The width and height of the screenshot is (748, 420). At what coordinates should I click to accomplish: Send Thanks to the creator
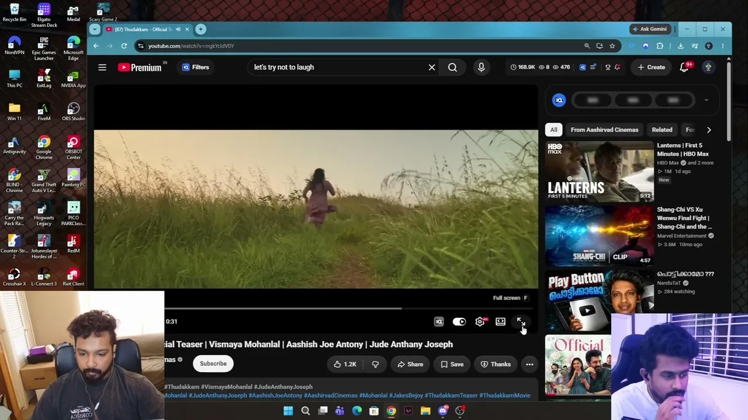pyautogui.click(x=496, y=364)
